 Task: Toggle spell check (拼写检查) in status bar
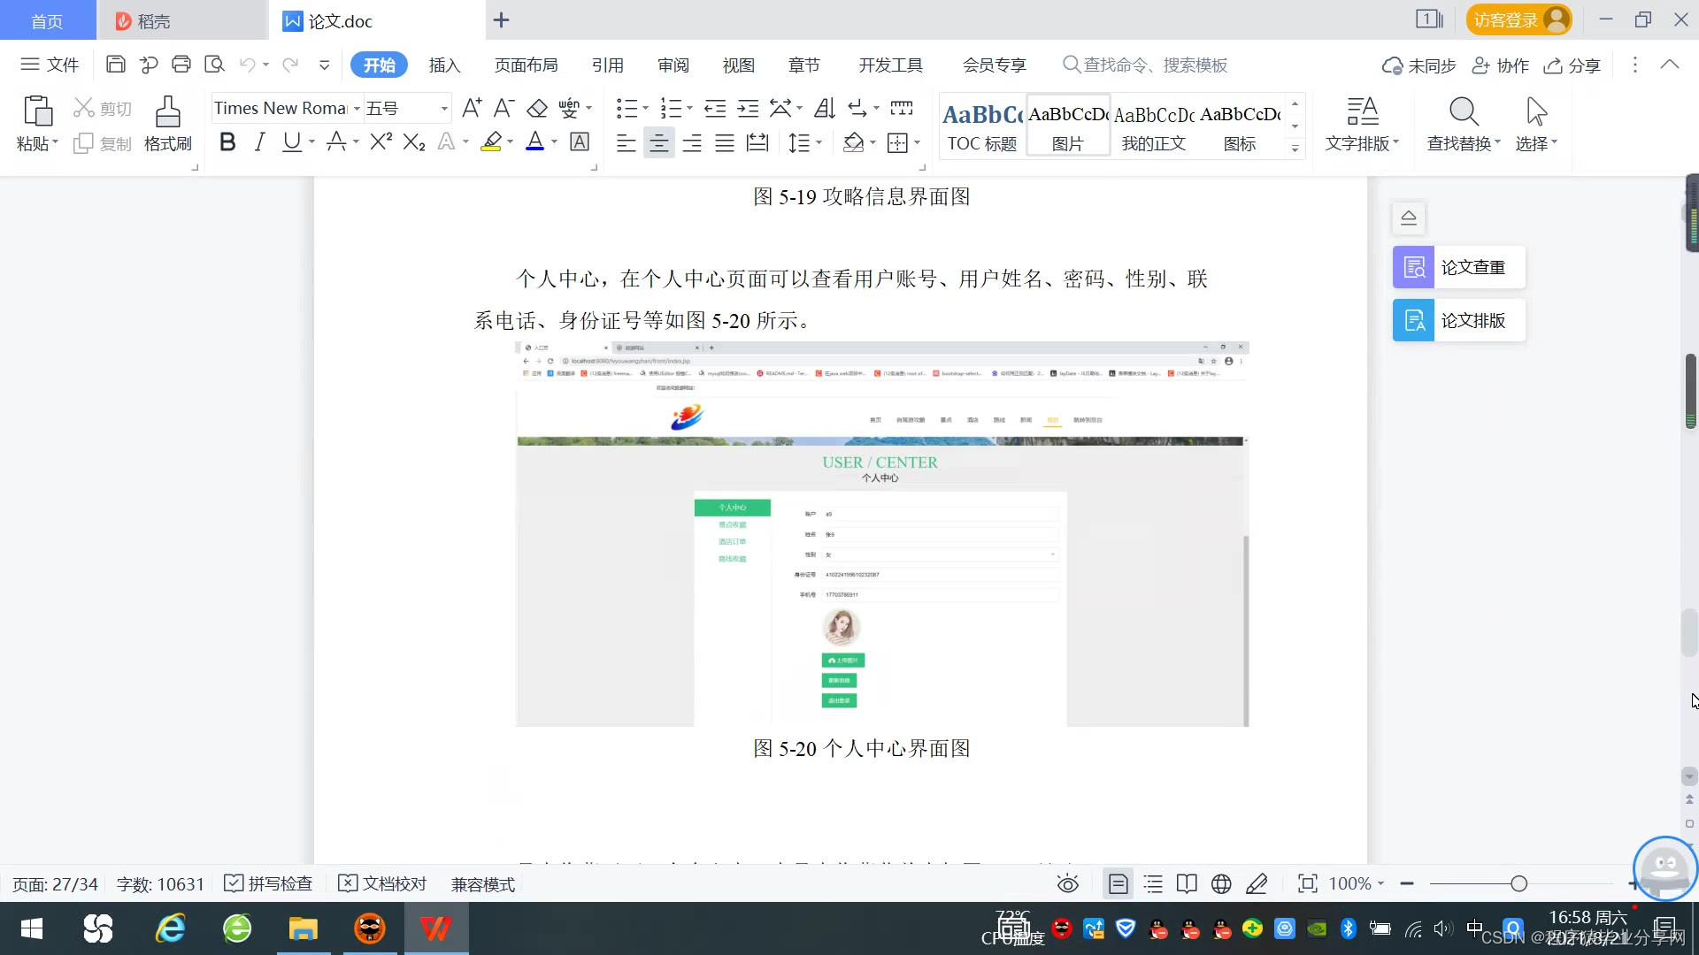point(269,883)
